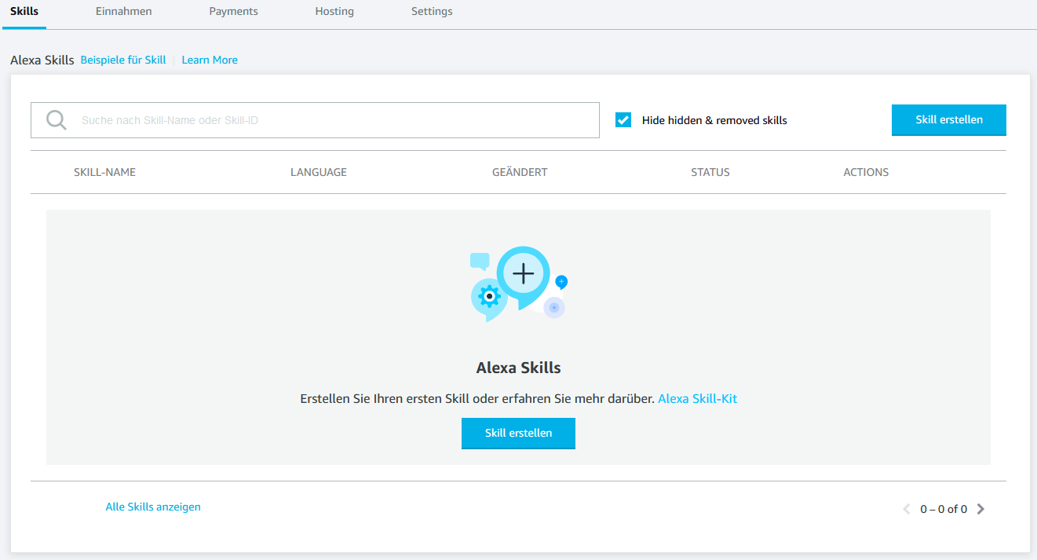Click the GEÄNDERT column header

[x=520, y=173]
